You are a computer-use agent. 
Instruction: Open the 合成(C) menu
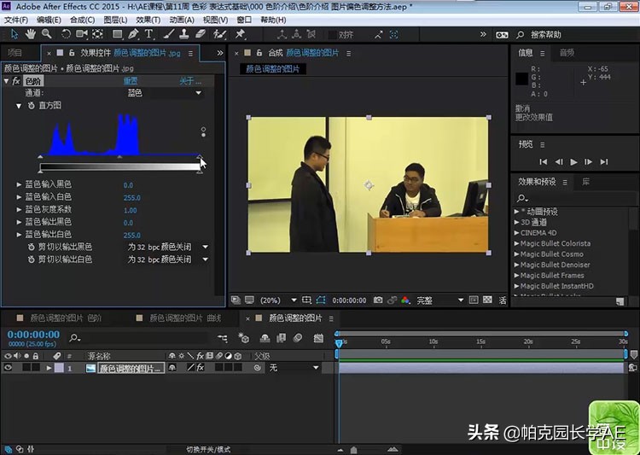click(83, 20)
